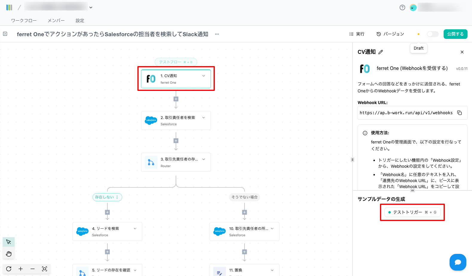472x276 pixels.
Task: Open the workflow title more options menu
Action: [x=217, y=34]
